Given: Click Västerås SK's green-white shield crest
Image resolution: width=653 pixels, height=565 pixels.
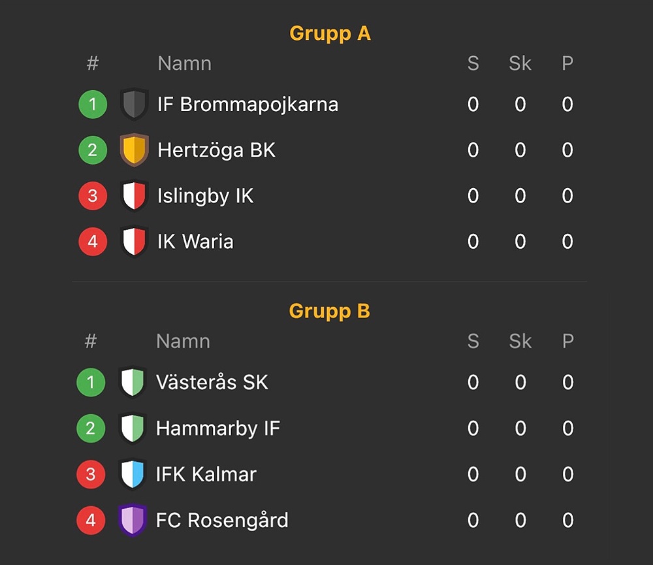Looking at the screenshot, I should (133, 382).
